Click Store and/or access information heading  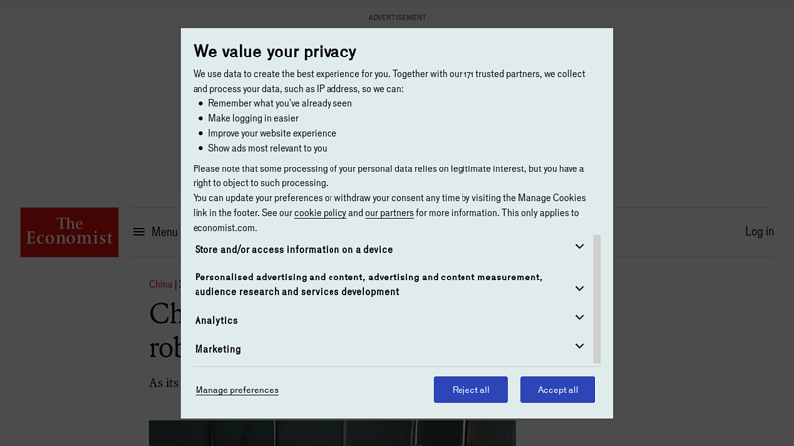point(294,250)
